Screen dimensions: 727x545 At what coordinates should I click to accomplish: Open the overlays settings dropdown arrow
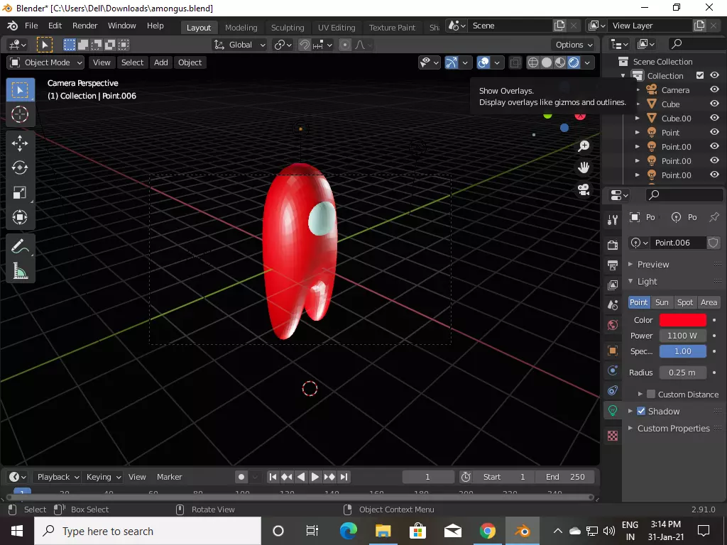click(497, 62)
